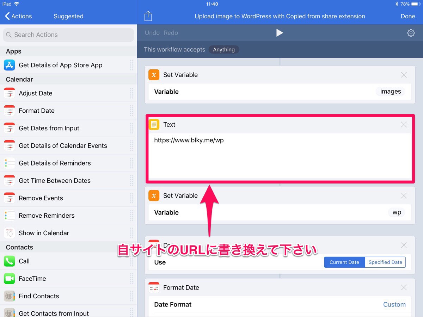
Task: Select the Get Dates from Input icon
Action: (x=9, y=128)
